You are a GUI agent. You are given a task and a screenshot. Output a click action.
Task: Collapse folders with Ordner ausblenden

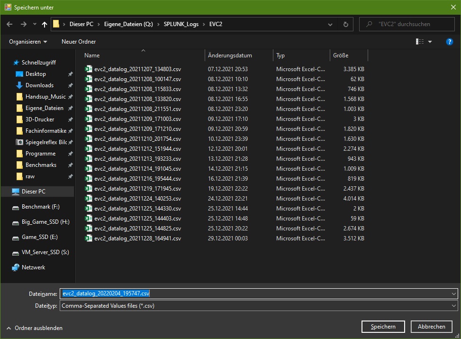[x=34, y=328]
